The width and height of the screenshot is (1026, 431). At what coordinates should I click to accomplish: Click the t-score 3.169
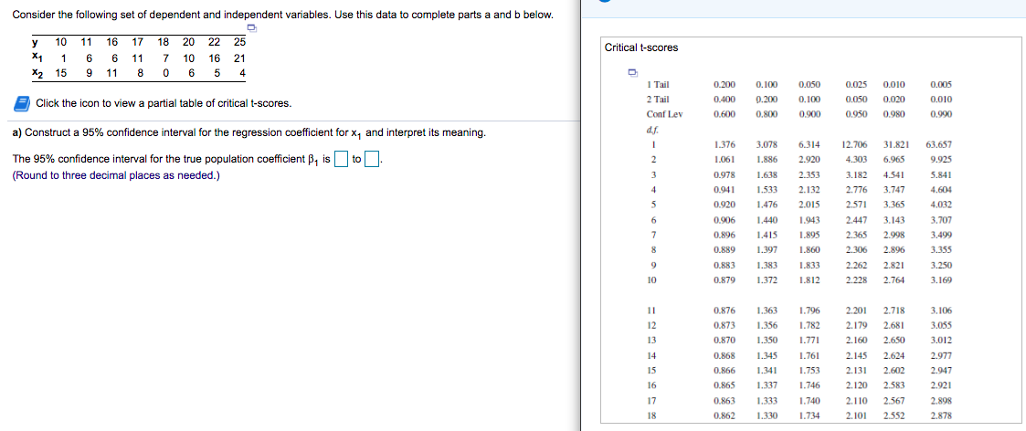[941, 280]
